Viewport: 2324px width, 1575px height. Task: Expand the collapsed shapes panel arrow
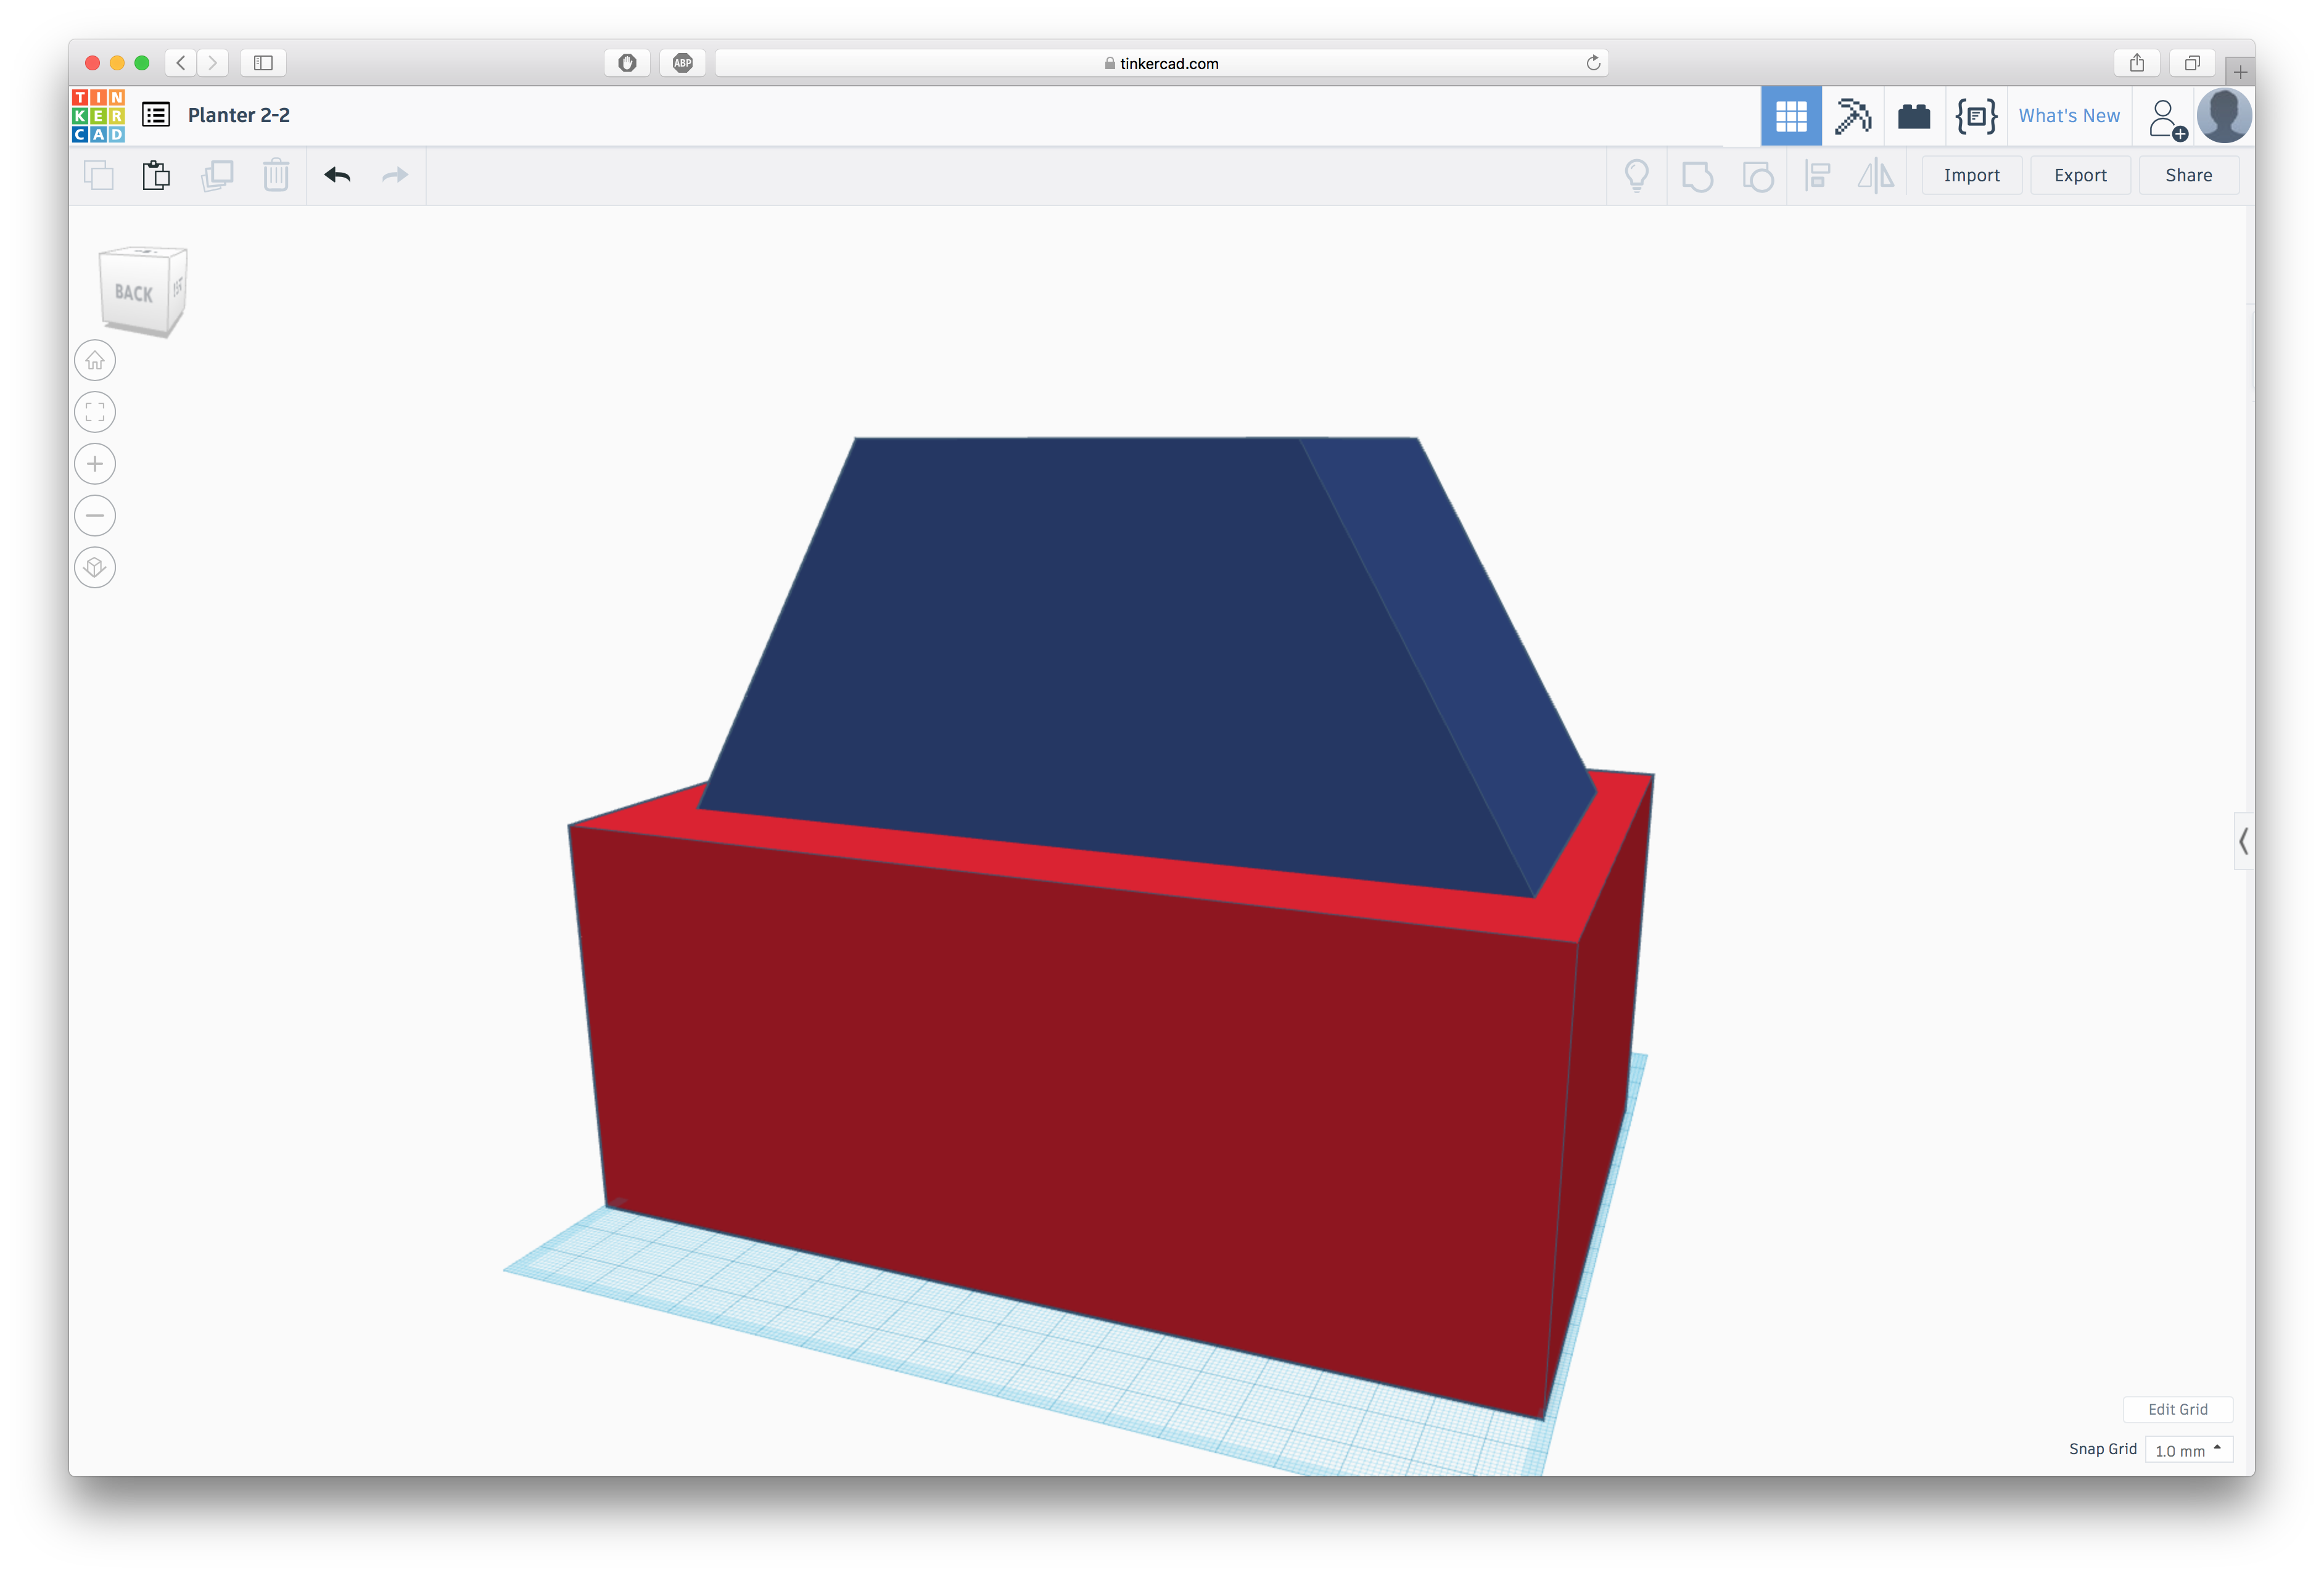pos(2243,841)
